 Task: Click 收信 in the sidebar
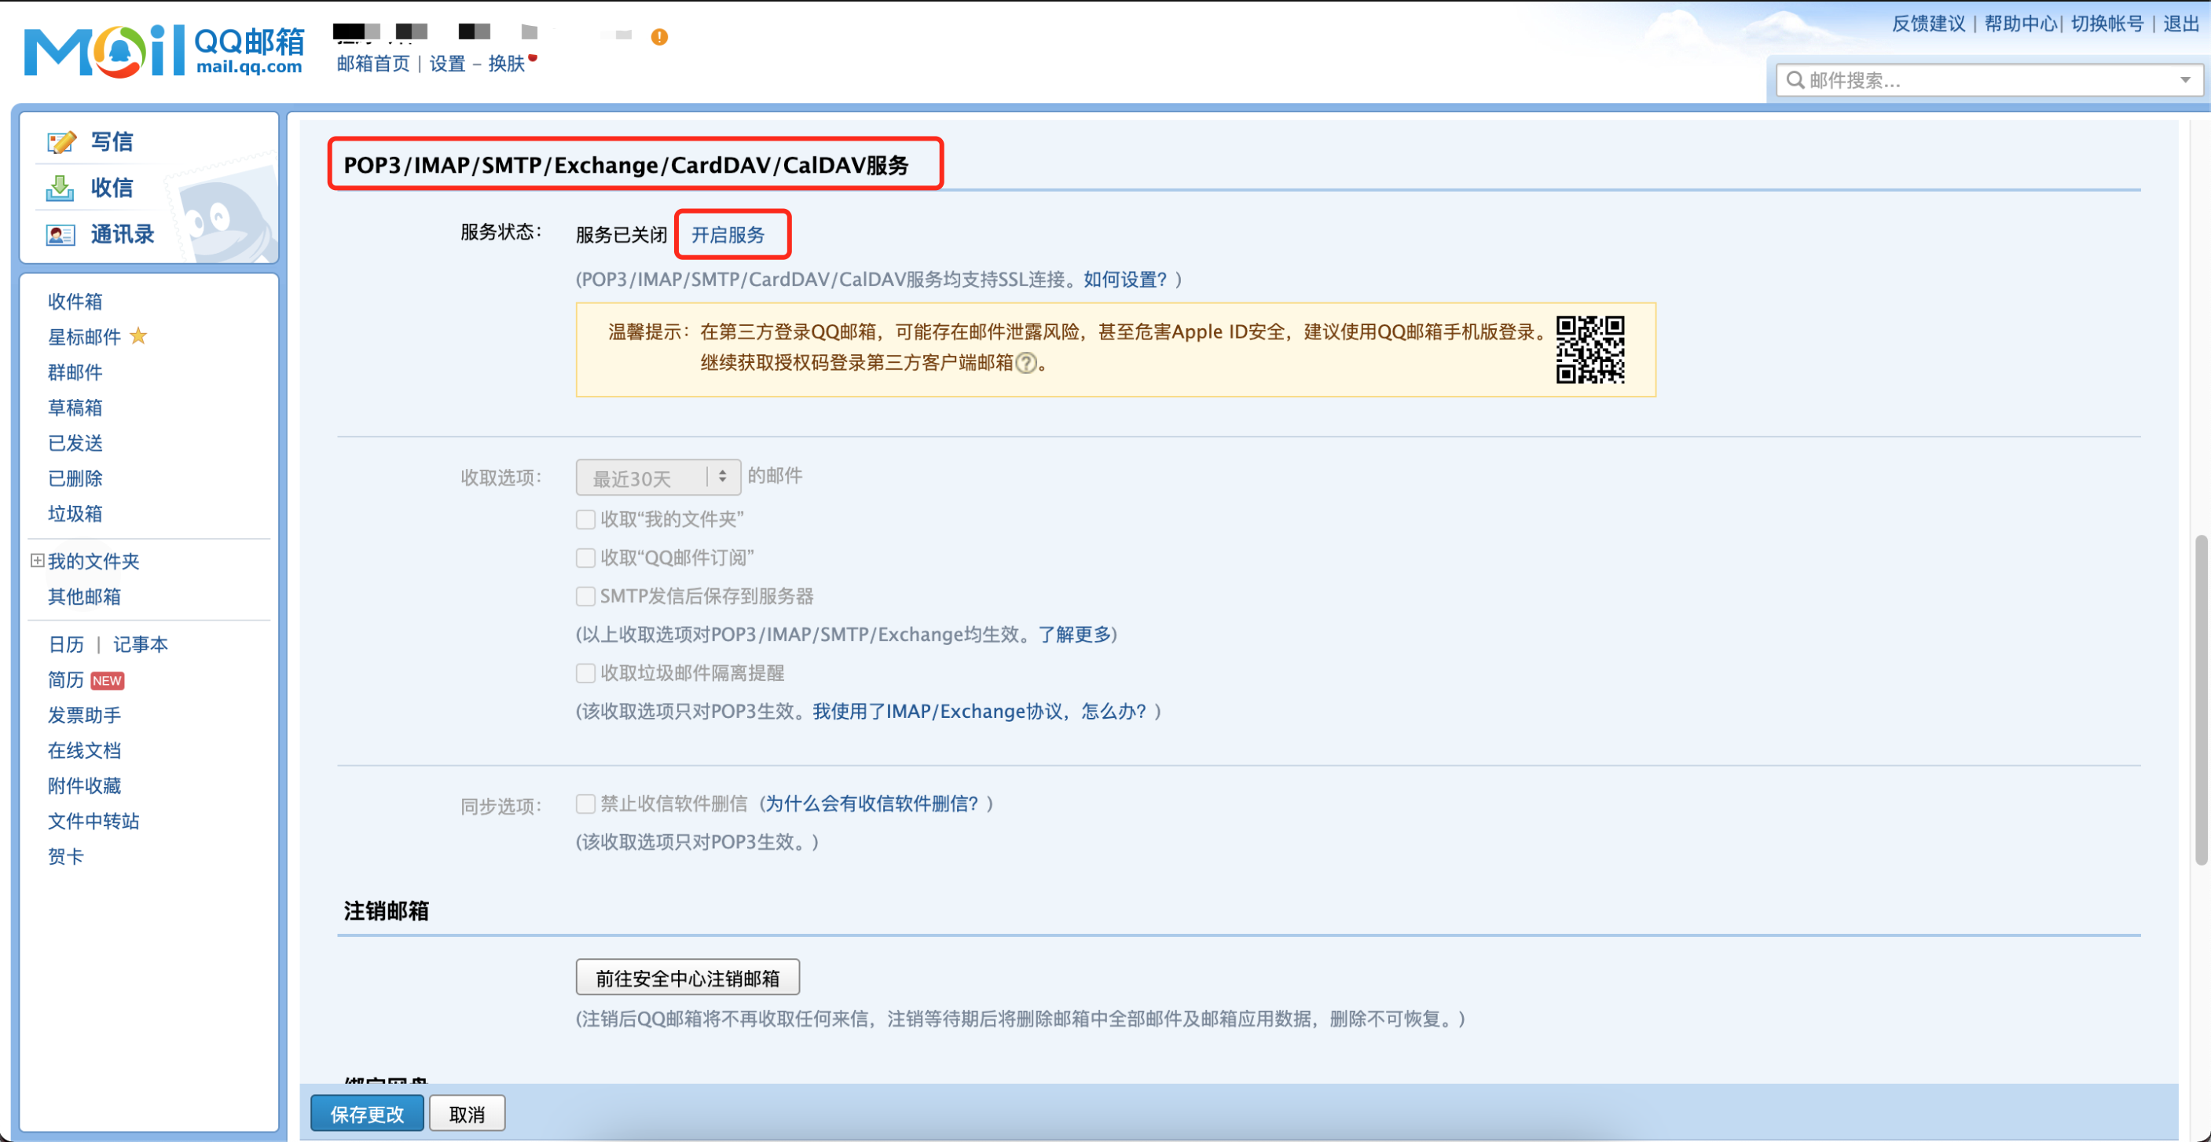(112, 188)
